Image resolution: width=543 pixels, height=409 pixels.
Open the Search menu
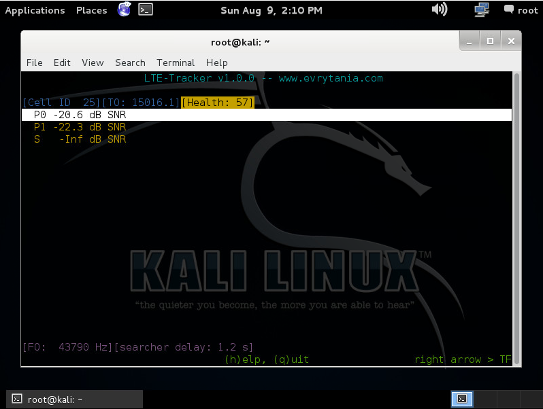click(130, 63)
